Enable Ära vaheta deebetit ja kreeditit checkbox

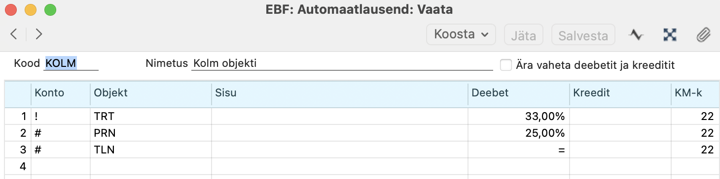505,64
